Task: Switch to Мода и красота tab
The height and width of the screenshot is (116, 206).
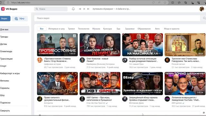Action: coord(172,29)
